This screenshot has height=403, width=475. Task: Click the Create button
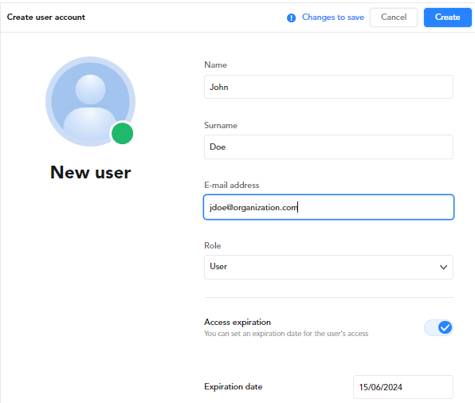coord(447,18)
